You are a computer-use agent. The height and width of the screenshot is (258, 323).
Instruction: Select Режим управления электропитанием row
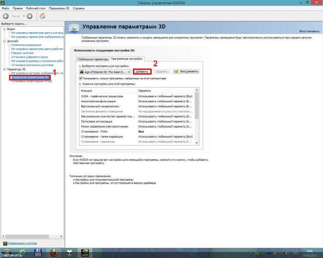click(x=137, y=127)
